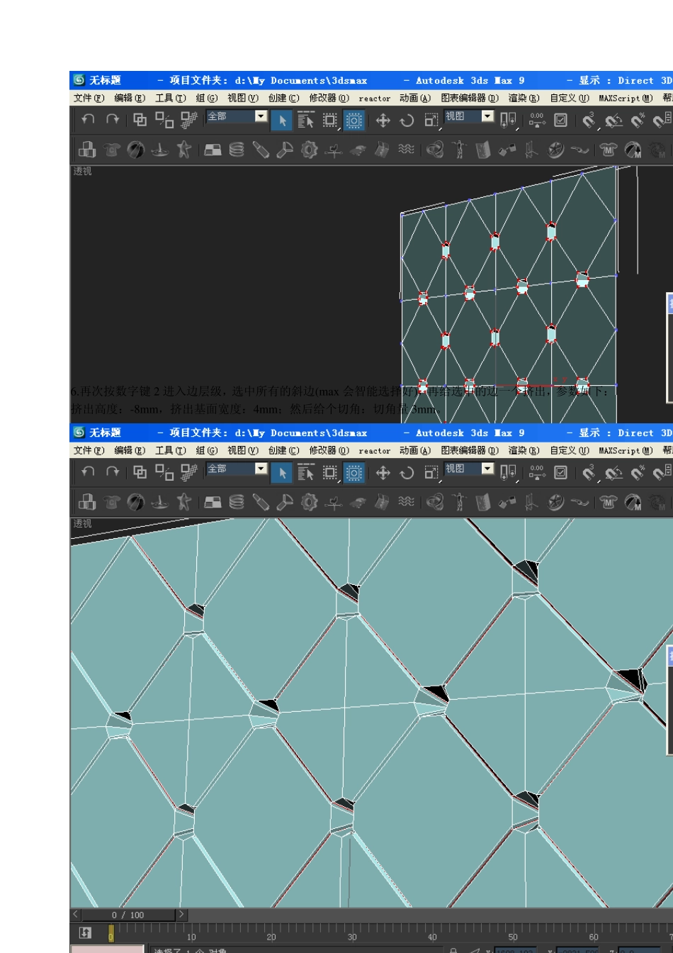
Task: Click Bind to Space Warp in upper window
Action: click(188, 120)
